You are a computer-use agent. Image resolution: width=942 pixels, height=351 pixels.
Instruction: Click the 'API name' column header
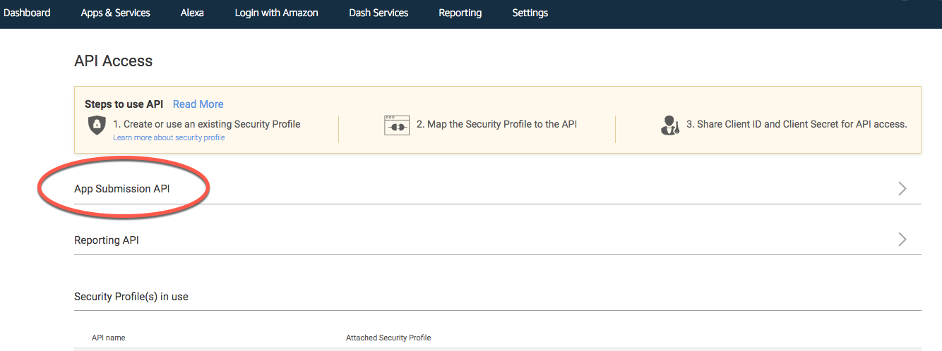[x=108, y=338]
